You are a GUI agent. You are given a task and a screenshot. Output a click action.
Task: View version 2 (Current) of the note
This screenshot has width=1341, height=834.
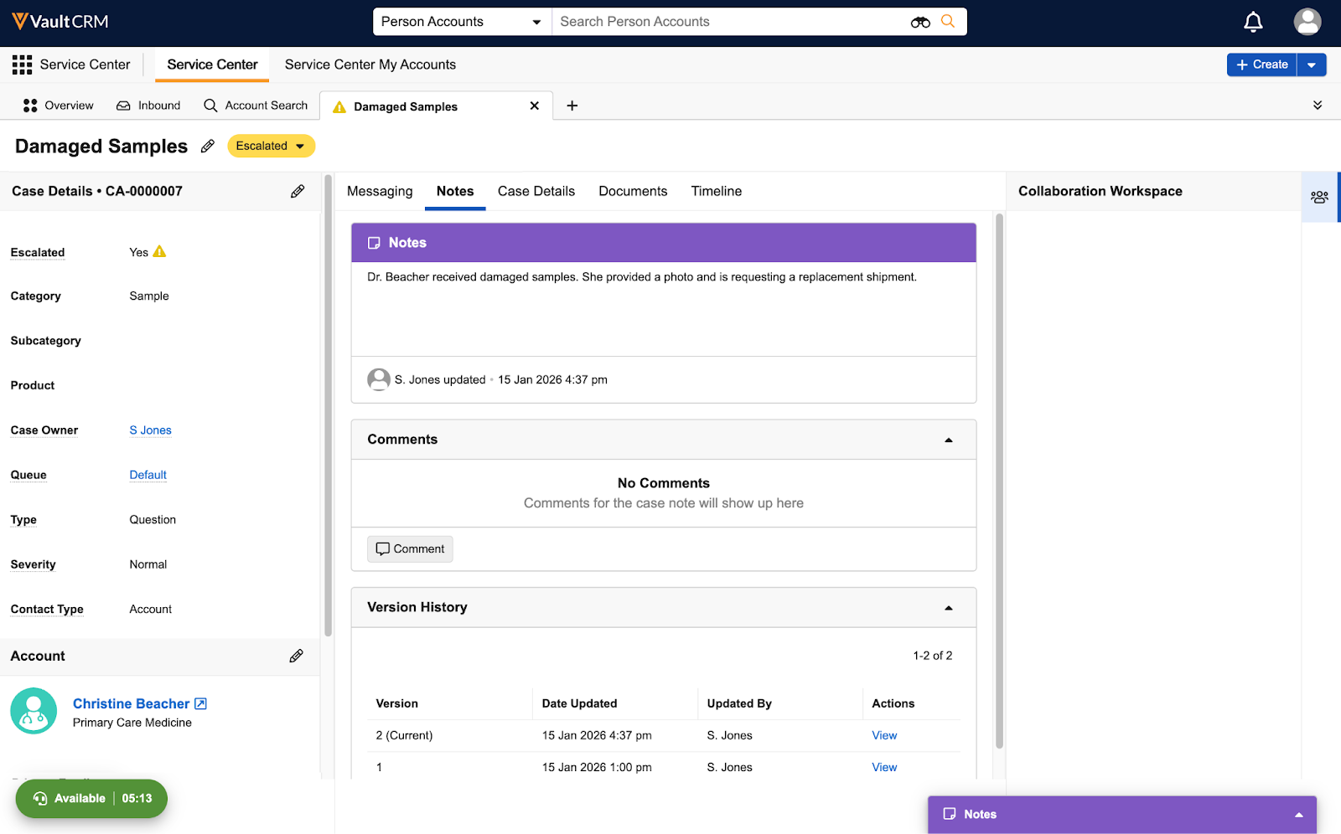click(884, 735)
